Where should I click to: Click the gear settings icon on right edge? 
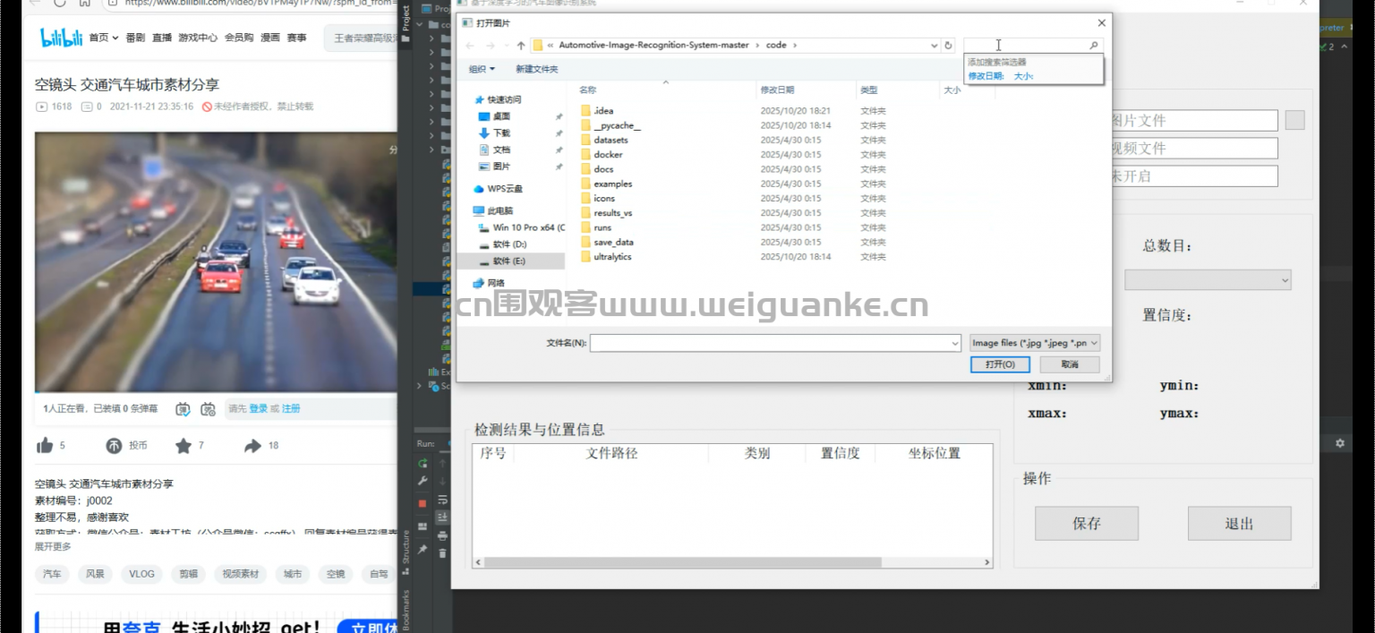[1339, 442]
